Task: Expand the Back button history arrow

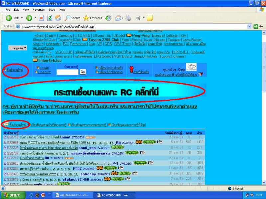Action: click(22, 18)
